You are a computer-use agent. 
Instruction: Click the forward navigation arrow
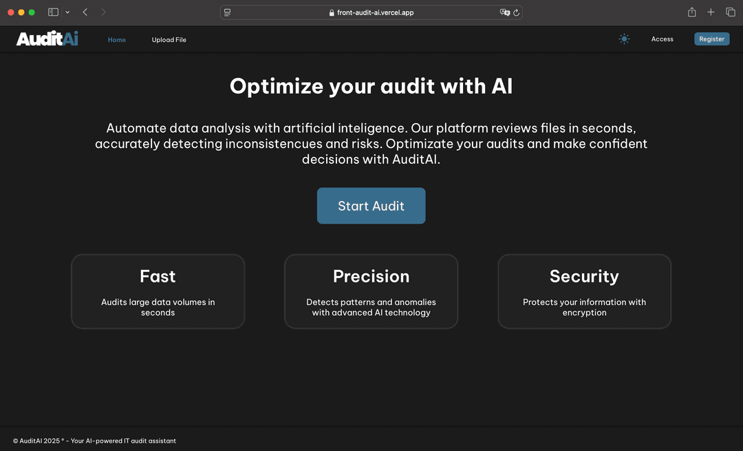[x=103, y=12]
